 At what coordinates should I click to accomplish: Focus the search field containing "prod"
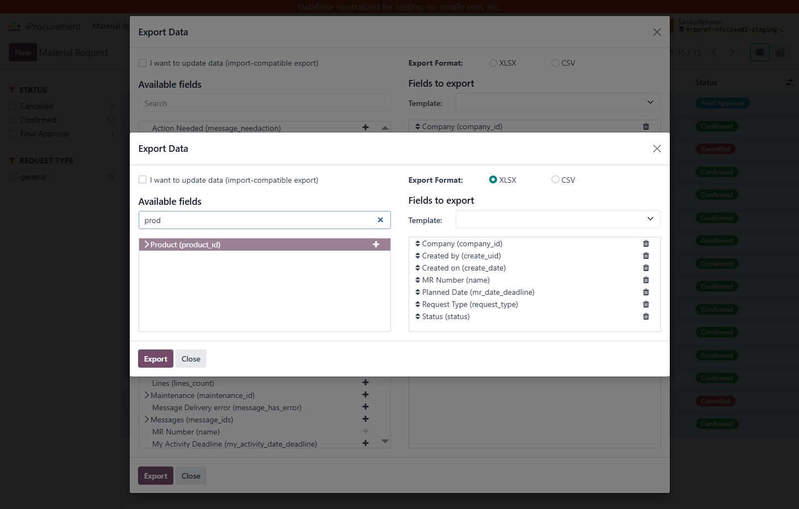coord(264,220)
